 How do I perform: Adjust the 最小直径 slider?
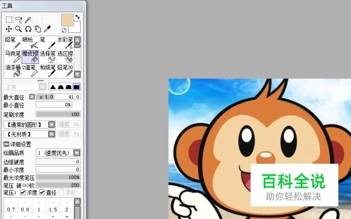54,105
